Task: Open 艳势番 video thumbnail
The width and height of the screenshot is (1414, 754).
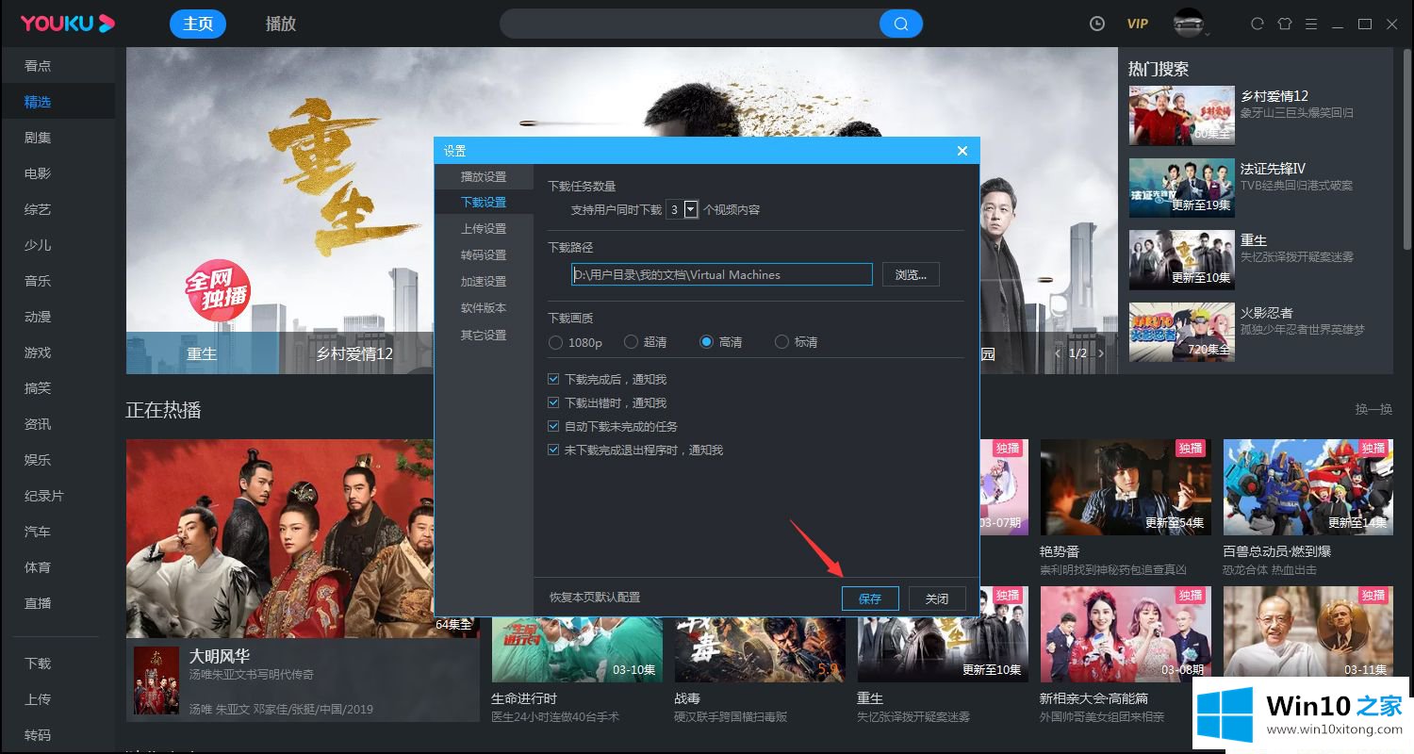Action: pos(1125,486)
